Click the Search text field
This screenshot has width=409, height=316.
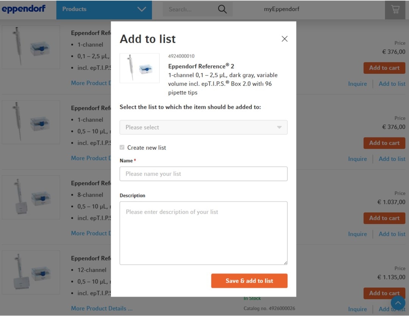coord(189,9)
